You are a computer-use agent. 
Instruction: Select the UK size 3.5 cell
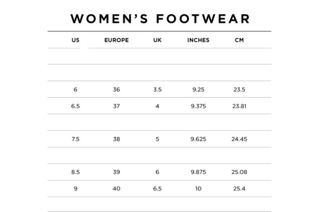point(157,90)
